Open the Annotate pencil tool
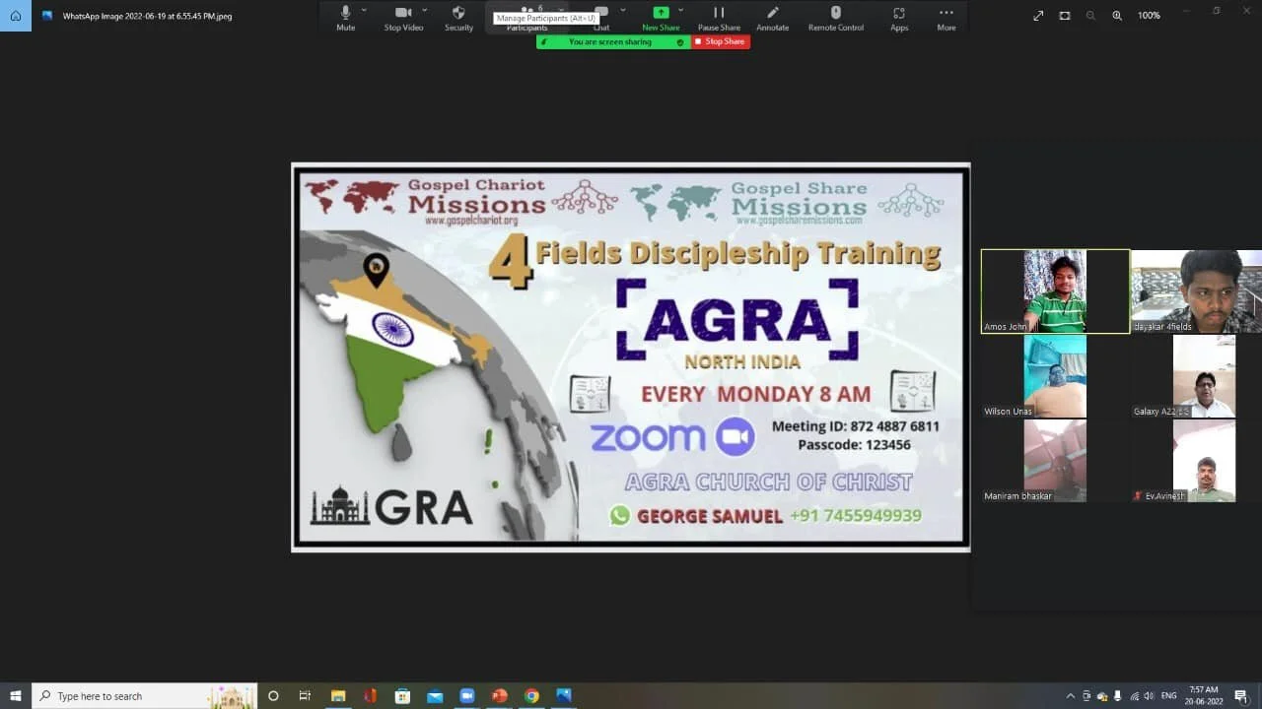The image size is (1262, 709). 772,17
